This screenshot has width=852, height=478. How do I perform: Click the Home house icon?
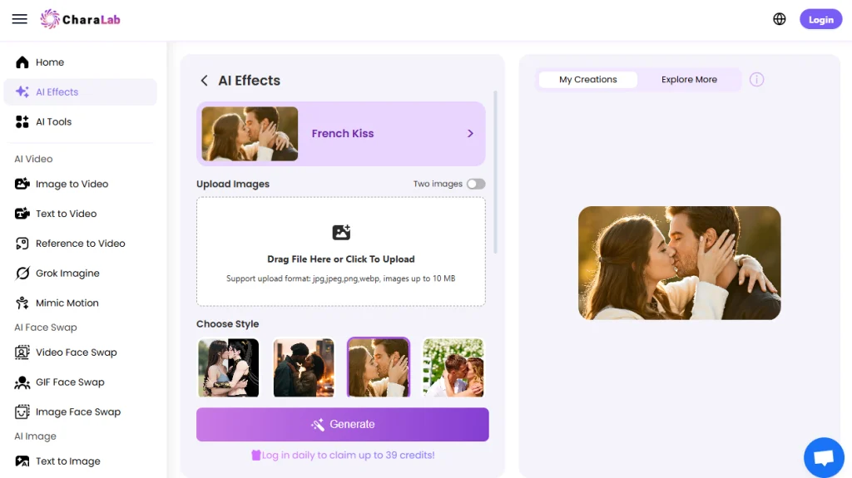click(x=22, y=62)
